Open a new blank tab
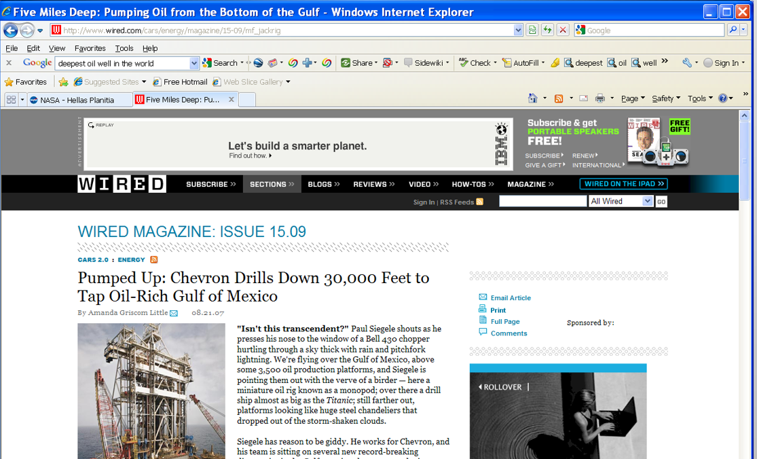Viewport: 757px width, 459px height. pyautogui.click(x=247, y=100)
